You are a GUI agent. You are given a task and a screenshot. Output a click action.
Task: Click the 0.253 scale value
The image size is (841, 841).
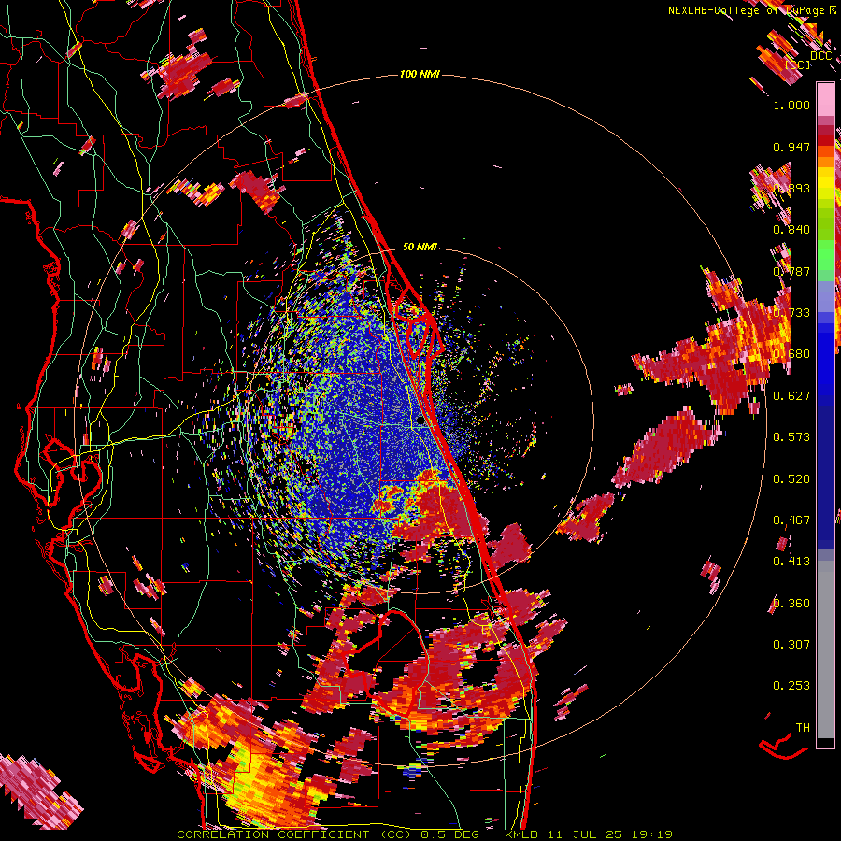pyautogui.click(x=791, y=686)
